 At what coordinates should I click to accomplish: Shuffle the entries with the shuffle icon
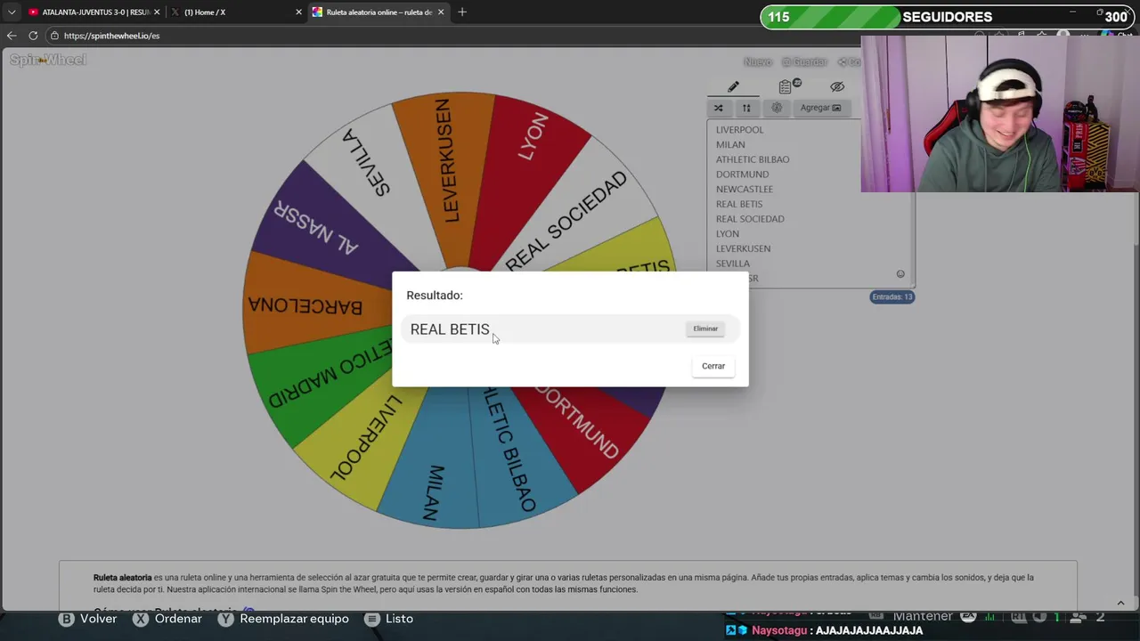[x=718, y=108]
